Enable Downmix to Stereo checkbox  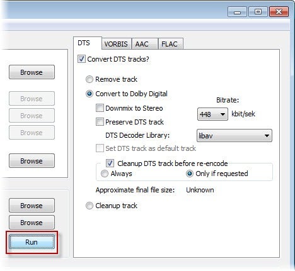100,108
